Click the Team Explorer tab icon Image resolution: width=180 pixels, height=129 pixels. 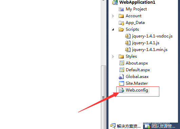147,126
